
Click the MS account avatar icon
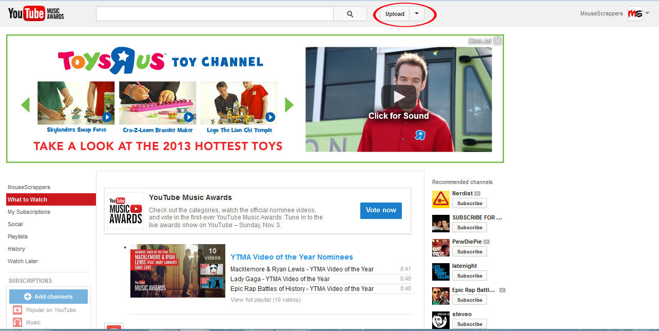[x=635, y=14]
